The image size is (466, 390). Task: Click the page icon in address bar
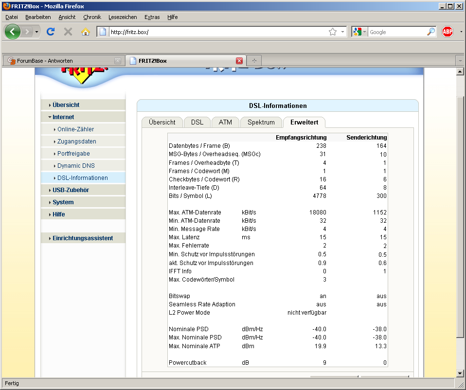click(103, 32)
